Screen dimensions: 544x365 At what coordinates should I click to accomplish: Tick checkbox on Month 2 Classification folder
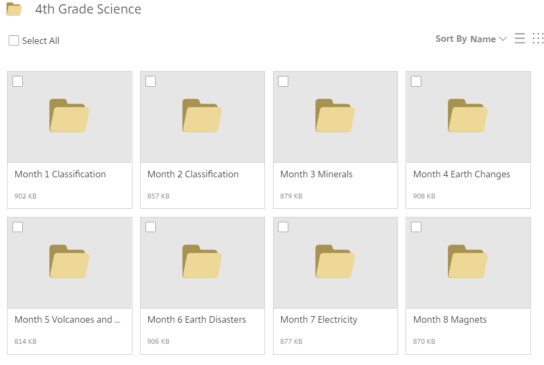pyautogui.click(x=151, y=81)
